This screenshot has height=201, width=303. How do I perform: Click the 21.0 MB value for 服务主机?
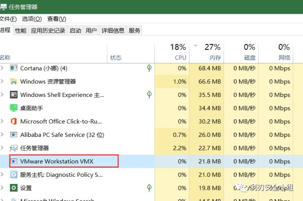coord(210,175)
